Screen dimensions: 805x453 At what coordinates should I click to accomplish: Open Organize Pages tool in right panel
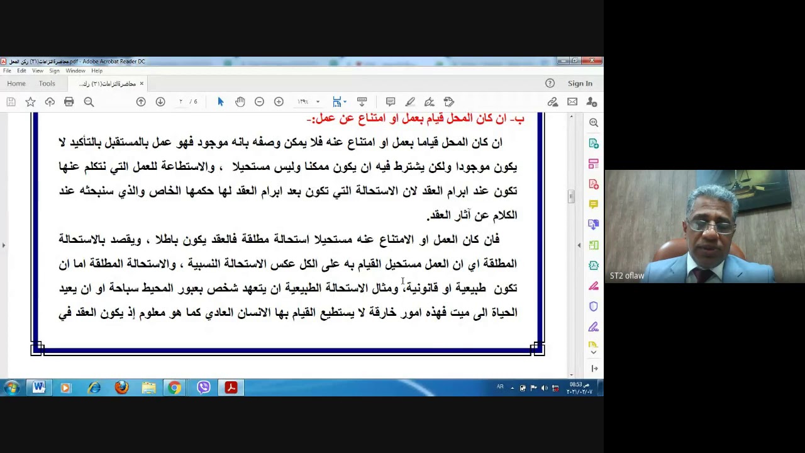[x=594, y=245]
